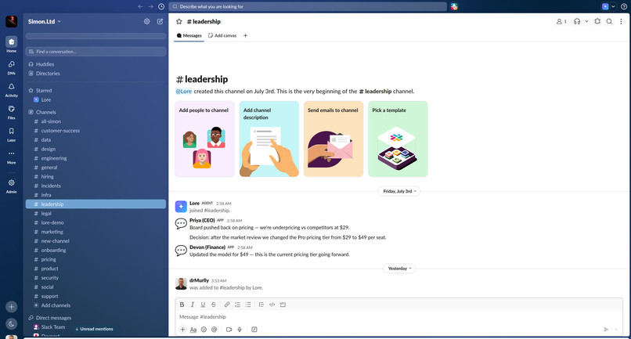Image resolution: width=631 pixels, height=339 pixels.
Task: Open the Add canvas tab
Action: point(222,35)
